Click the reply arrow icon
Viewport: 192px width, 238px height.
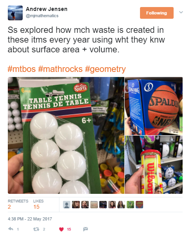[x=11, y=229]
